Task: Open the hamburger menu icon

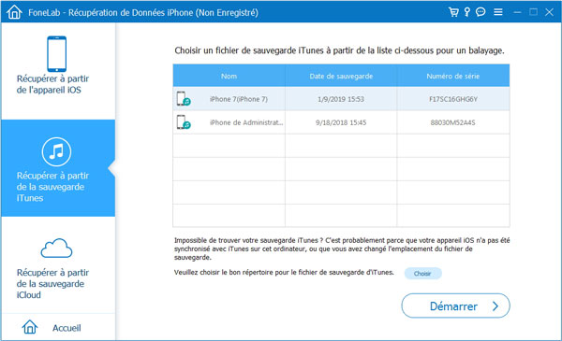Action: (x=498, y=12)
